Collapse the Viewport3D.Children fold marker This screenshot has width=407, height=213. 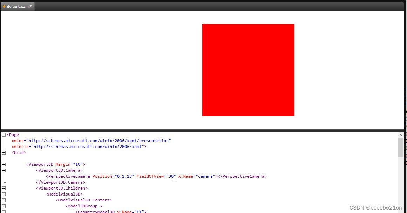[3, 188]
